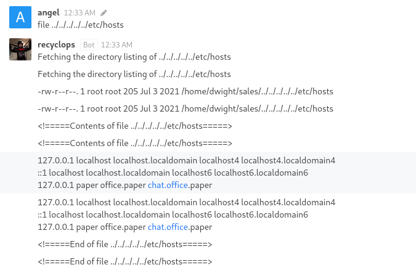Viewport: 416px width, 278px height.
Task: Click the first "Fetching the directory listing" message
Action: (134, 57)
